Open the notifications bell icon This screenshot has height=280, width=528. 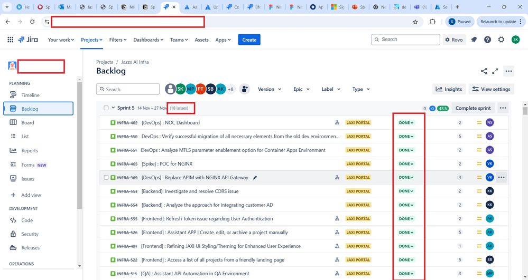point(474,40)
